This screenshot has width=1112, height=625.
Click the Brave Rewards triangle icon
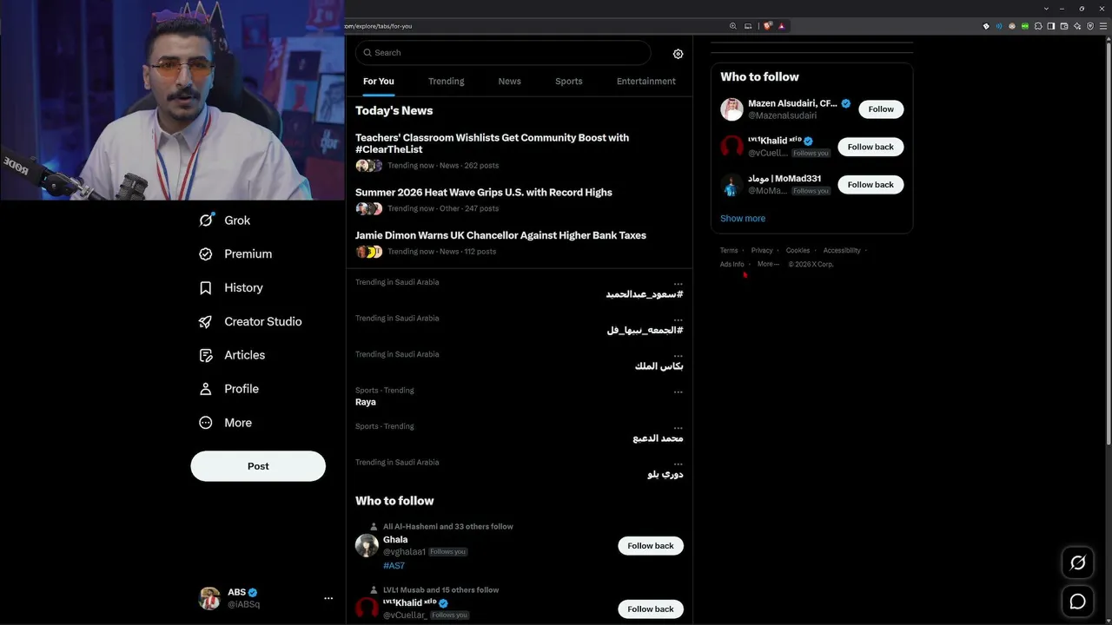782,26
